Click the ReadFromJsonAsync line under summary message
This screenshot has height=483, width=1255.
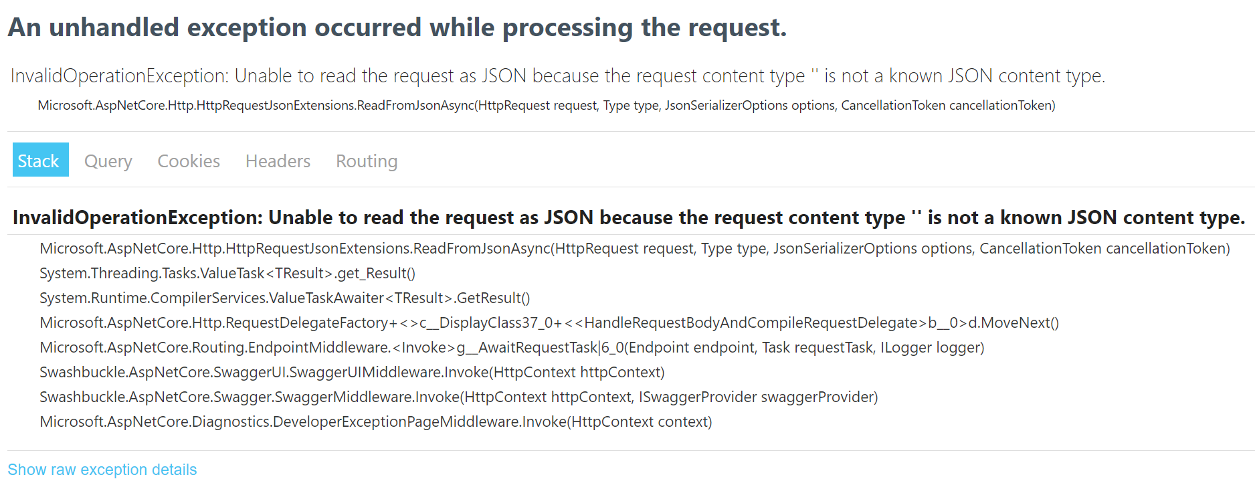[x=545, y=105]
